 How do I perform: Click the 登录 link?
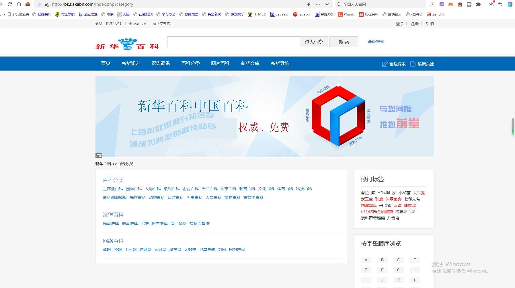(400, 24)
